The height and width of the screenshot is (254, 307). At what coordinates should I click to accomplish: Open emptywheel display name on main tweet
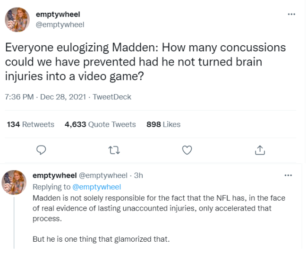pos(58,15)
